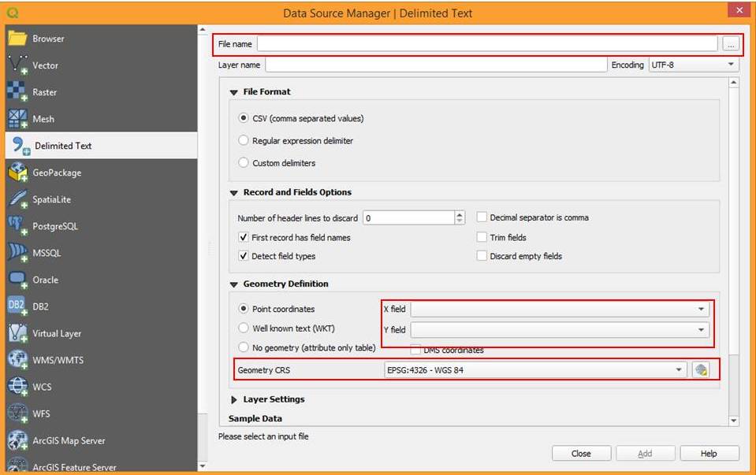This screenshot has width=756, height=475.
Task: Click the Layer name input field
Action: [436, 65]
